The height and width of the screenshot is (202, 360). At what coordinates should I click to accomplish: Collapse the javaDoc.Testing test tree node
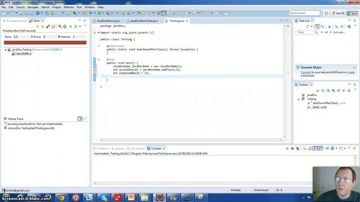tap(6, 50)
